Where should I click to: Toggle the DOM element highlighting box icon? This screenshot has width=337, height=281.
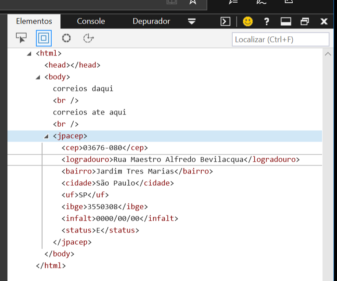pyautogui.click(x=43, y=38)
